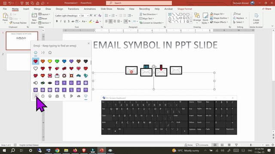Switch to the kaomoji tab in the emoji panel
This screenshot has height=154, width=275.
point(43,53)
